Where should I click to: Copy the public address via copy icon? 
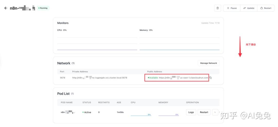(x=211, y=78)
